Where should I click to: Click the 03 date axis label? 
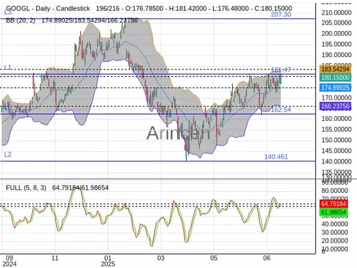(161, 258)
